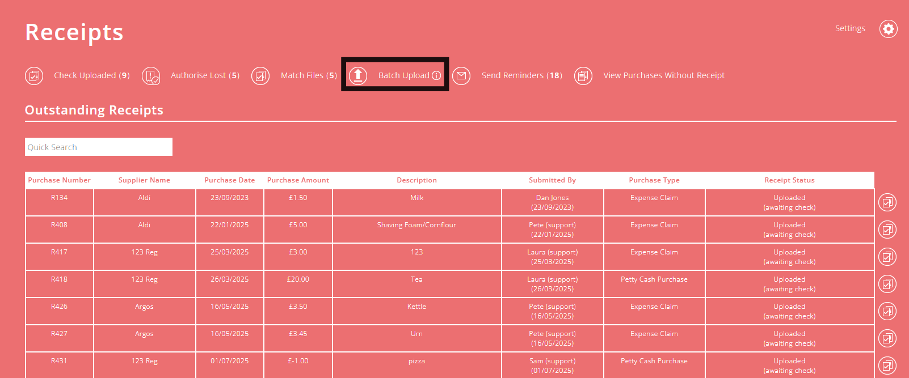
Task: Start Batch Upload
Action: click(x=404, y=75)
